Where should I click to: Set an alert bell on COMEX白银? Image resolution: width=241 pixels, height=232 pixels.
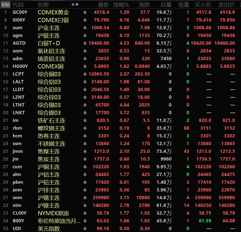[x=85, y=20]
